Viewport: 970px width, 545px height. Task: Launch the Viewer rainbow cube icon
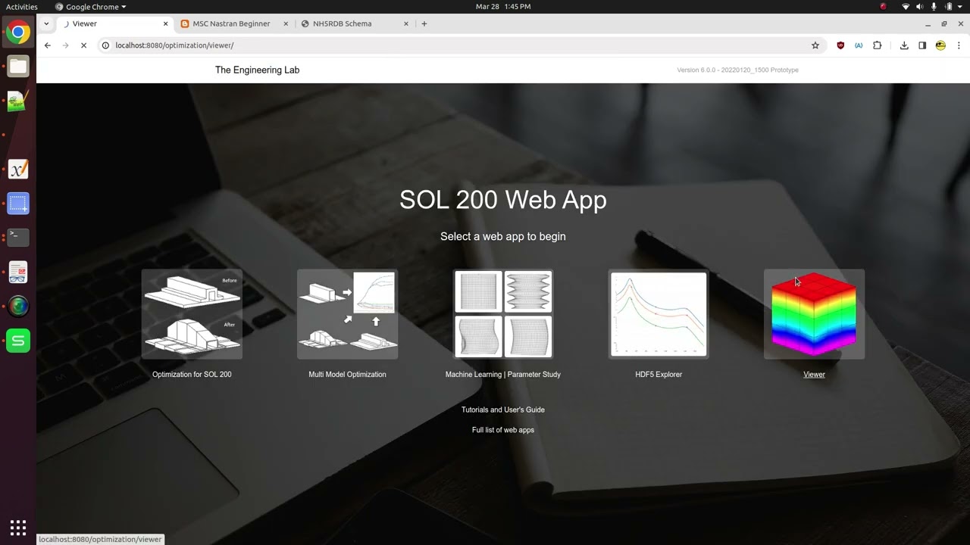pyautogui.click(x=814, y=314)
